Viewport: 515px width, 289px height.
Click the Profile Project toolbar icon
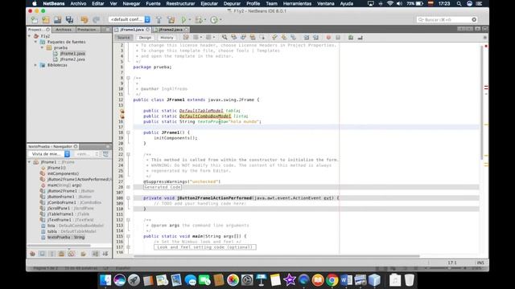tap(214, 19)
